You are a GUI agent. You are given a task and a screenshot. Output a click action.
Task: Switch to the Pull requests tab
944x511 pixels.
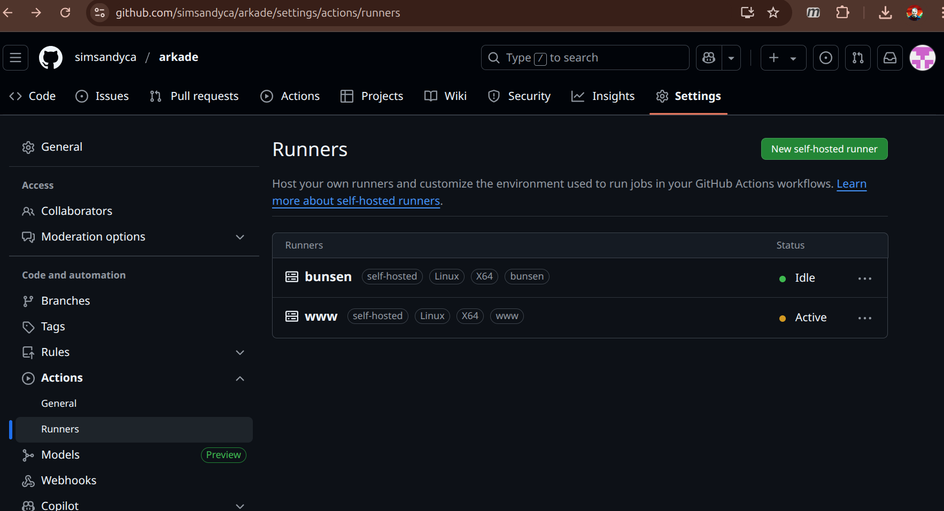point(195,96)
